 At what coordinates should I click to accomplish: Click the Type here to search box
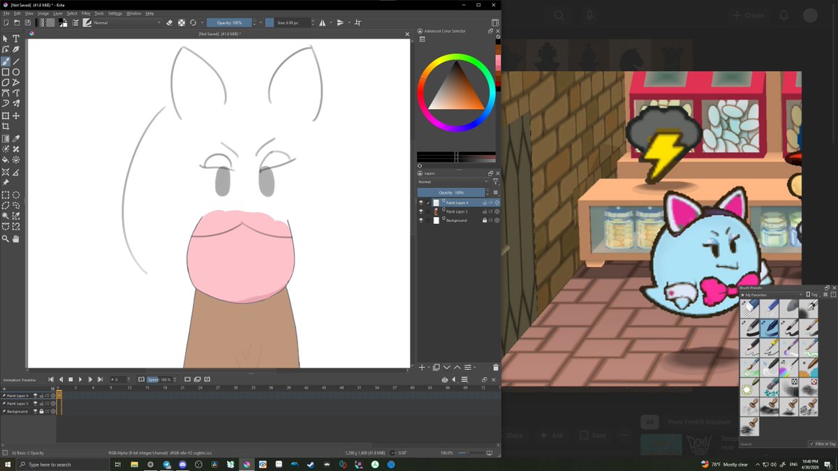click(63, 464)
